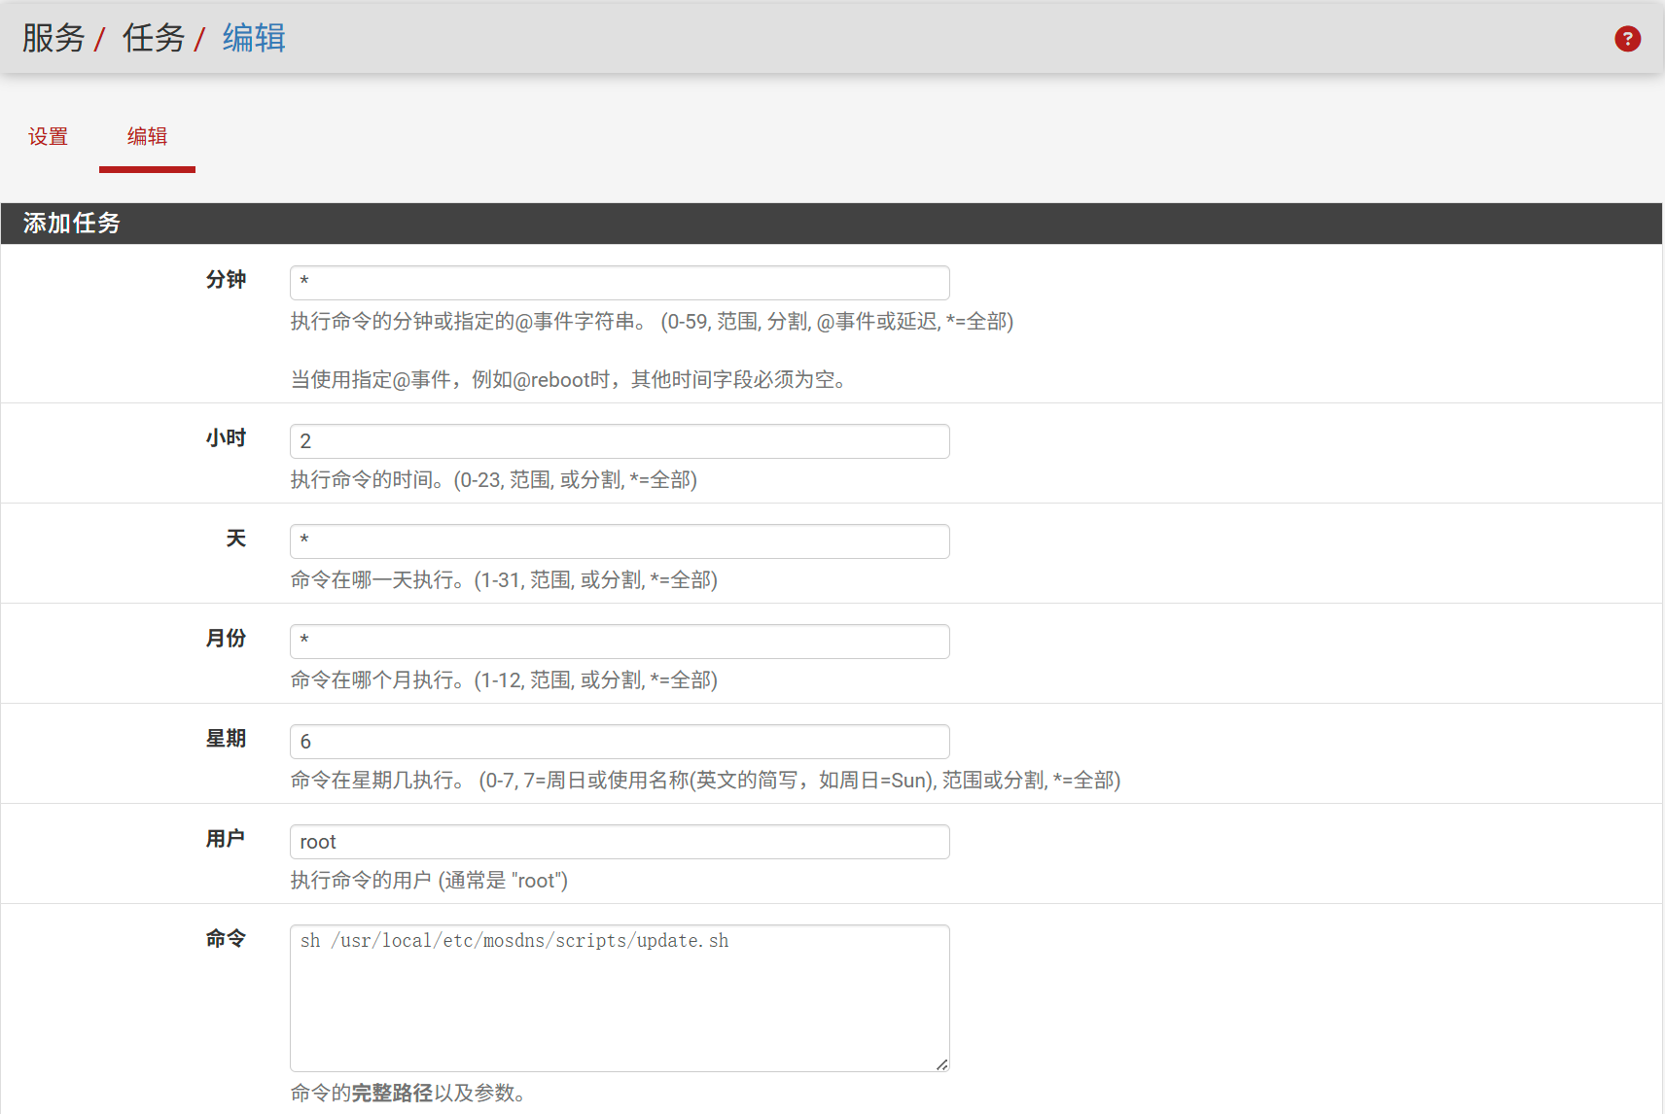
Task: Click the 用户 field containing root
Action: point(620,842)
